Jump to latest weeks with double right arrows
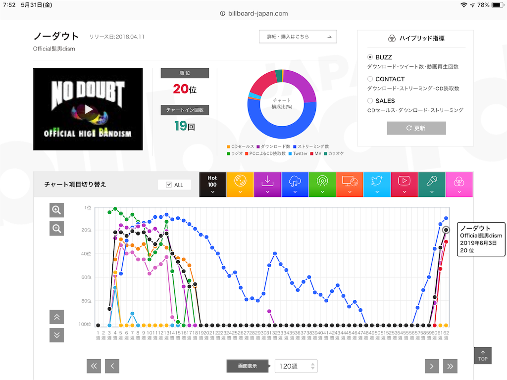This screenshot has width=507, height=380. coord(450,366)
